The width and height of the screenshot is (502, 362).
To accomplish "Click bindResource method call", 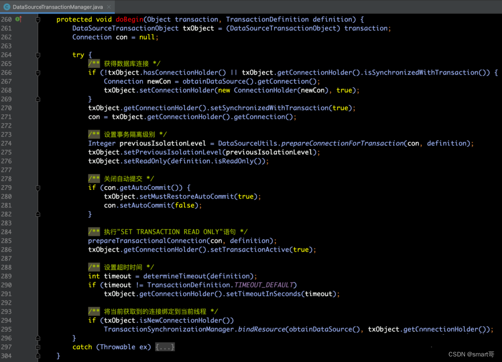I will (262, 329).
